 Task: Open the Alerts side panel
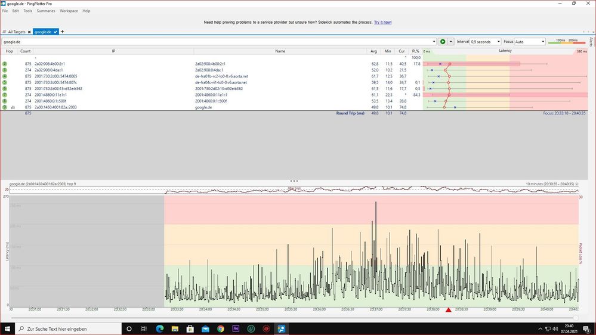(x=591, y=42)
